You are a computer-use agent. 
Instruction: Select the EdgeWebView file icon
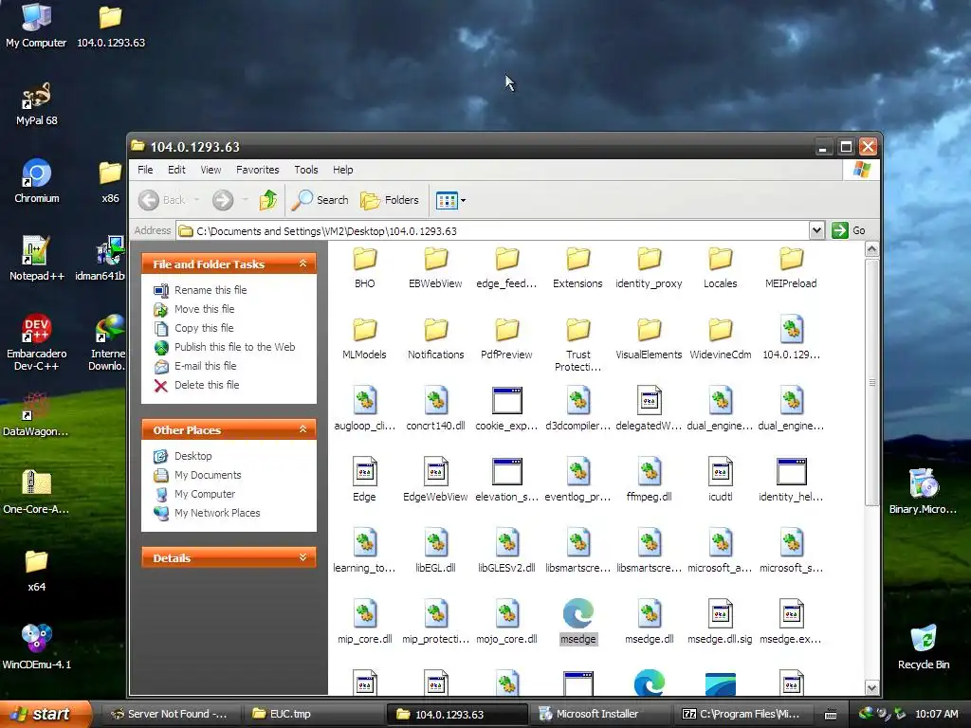[435, 472]
